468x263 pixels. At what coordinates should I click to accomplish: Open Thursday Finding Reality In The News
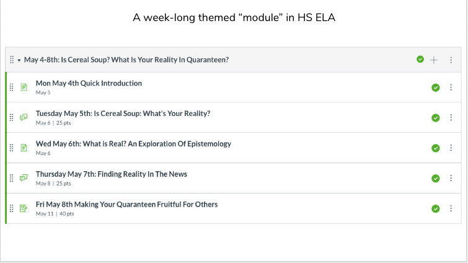tap(111, 174)
